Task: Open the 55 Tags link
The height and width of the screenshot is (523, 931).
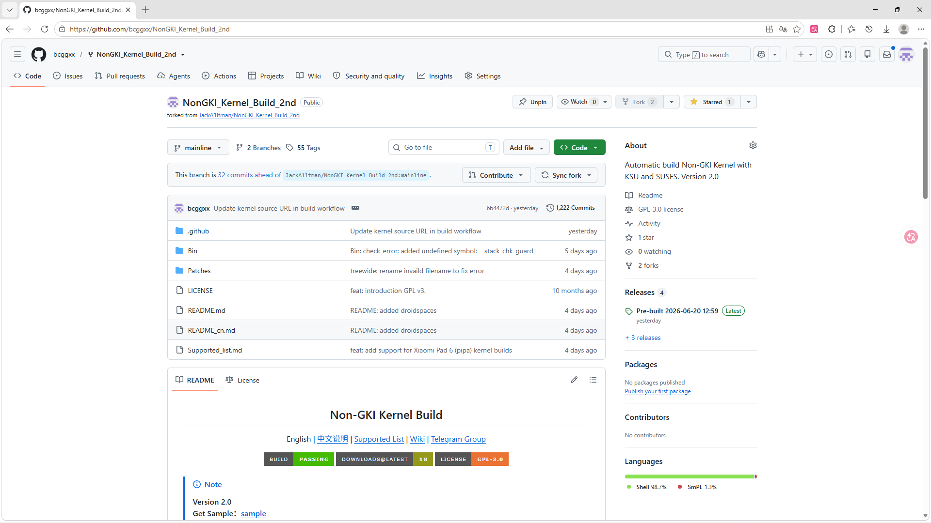Action: click(x=303, y=148)
